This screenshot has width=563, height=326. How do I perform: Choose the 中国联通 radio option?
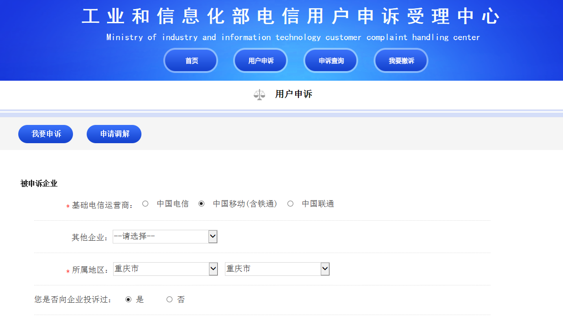290,204
